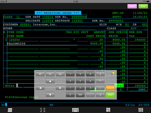Tap the orange FieldExit key

(110, 88)
